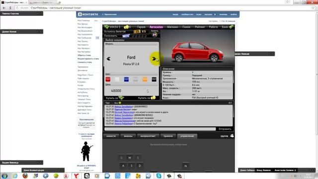
Task: Pick the red car color
Action: [108, 80]
